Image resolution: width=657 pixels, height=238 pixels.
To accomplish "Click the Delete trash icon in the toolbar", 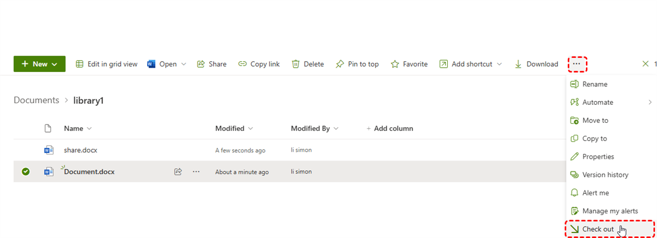I will pos(296,64).
